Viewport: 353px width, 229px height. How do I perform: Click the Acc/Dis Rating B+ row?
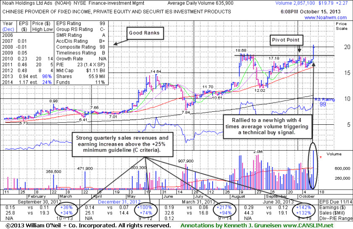[81, 41]
